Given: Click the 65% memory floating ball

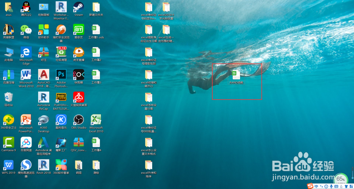Looking at the screenshot, I should click(x=341, y=179).
